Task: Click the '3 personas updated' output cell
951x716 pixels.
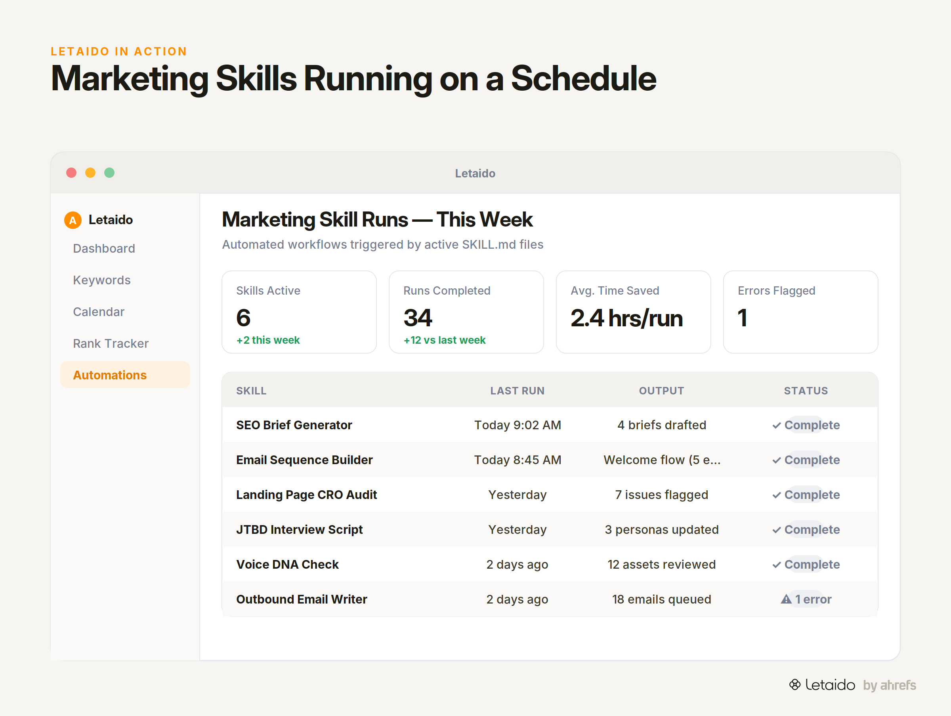Action: click(662, 529)
